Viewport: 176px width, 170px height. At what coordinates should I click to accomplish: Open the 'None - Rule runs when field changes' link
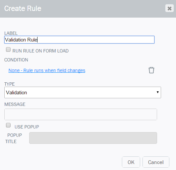pyautogui.click(x=47, y=70)
